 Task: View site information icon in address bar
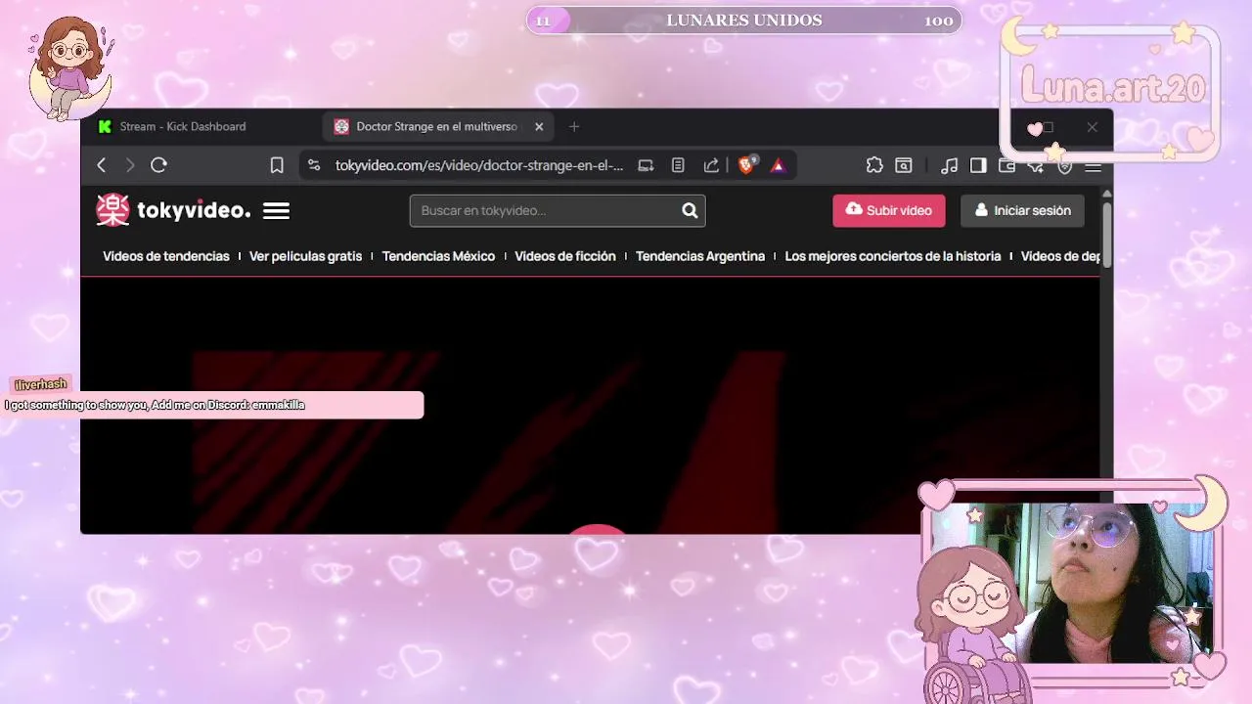pyautogui.click(x=313, y=165)
